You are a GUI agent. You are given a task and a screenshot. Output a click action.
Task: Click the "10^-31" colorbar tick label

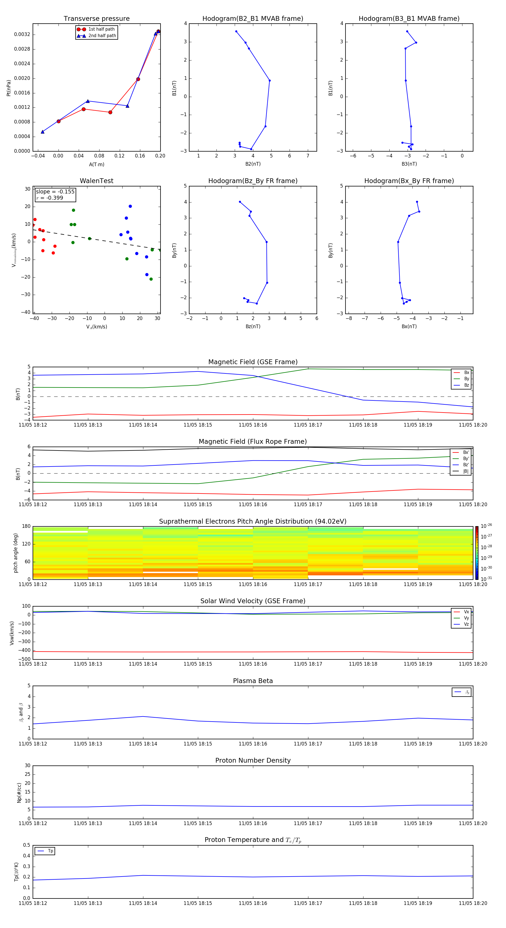click(x=486, y=579)
